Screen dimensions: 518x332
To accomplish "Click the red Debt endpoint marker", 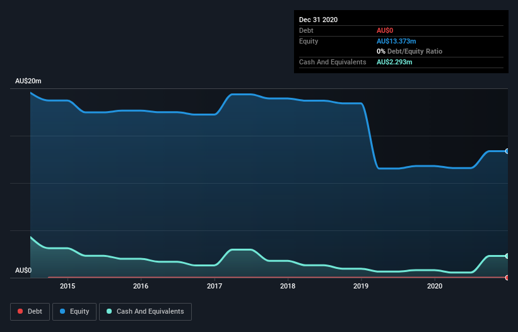I will tap(507, 278).
